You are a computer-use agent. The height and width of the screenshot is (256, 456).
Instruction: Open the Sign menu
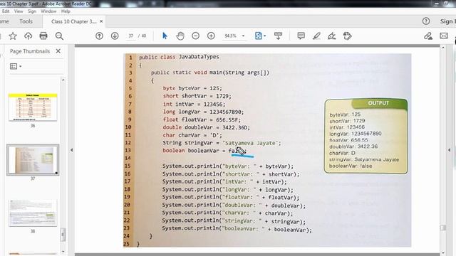(x=32, y=11)
